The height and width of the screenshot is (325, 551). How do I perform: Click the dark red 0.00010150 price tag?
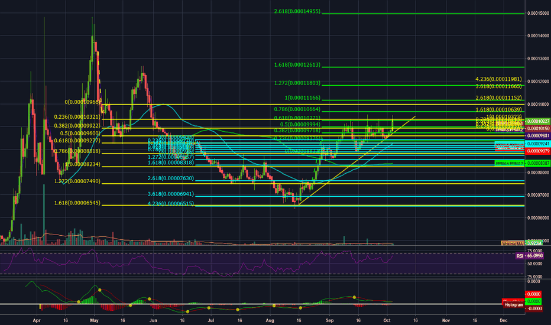(538, 129)
